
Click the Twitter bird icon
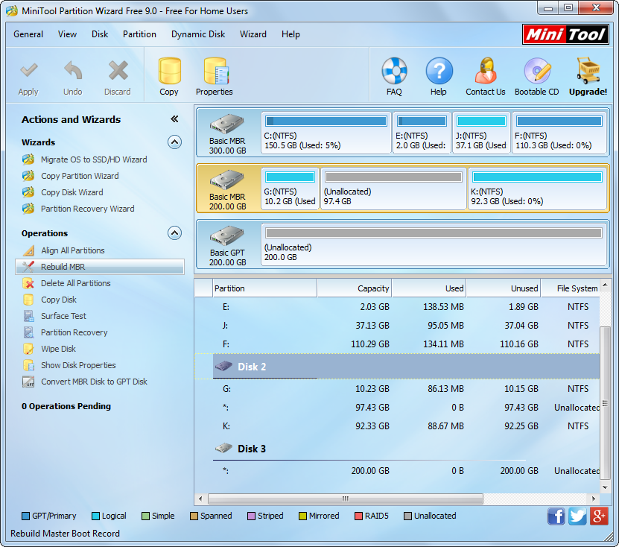(x=577, y=516)
